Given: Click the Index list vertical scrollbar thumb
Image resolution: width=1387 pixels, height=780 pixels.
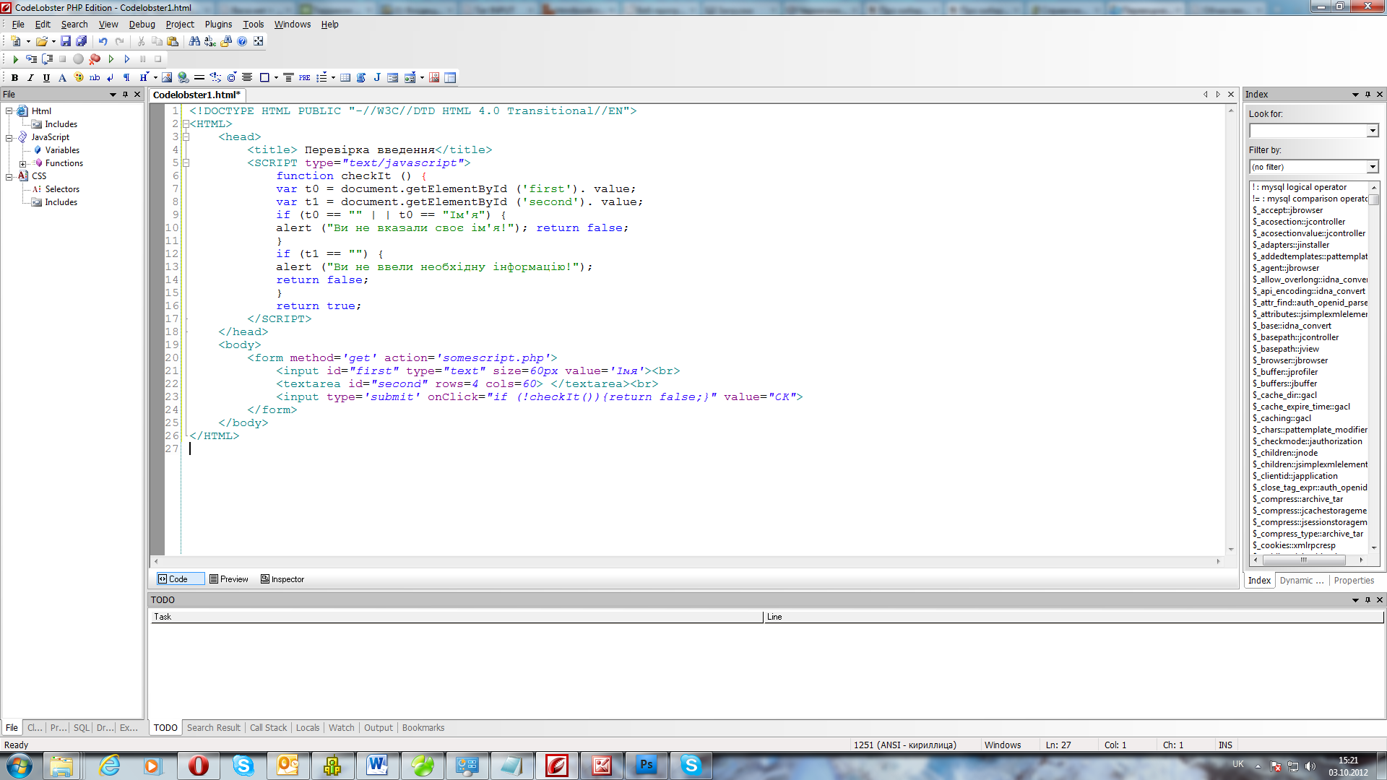Looking at the screenshot, I should point(1374,199).
